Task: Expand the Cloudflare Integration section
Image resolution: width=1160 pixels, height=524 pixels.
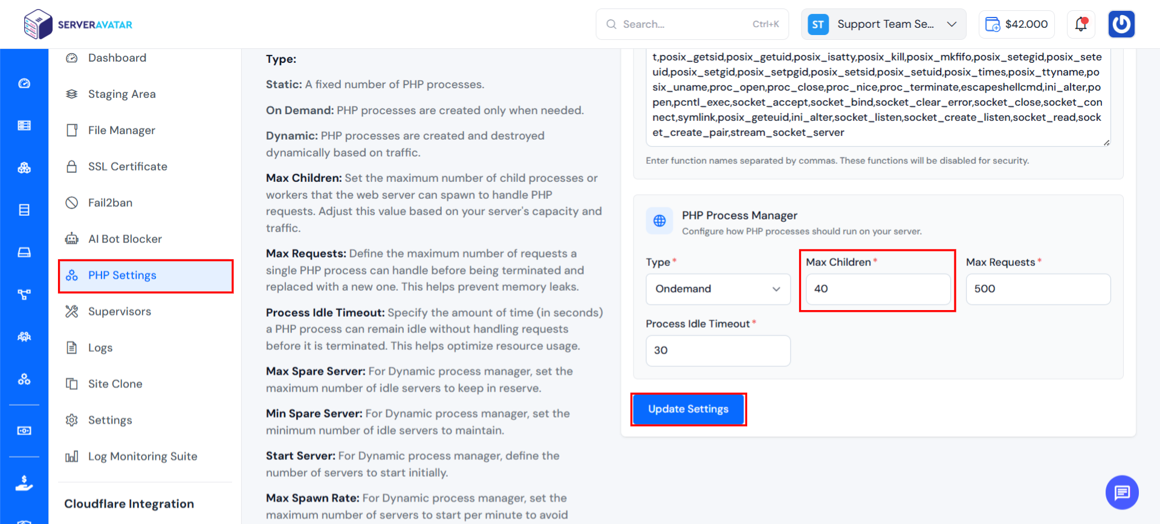Action: click(x=129, y=503)
